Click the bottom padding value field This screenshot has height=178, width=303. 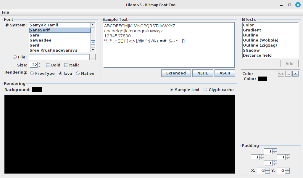268,163
